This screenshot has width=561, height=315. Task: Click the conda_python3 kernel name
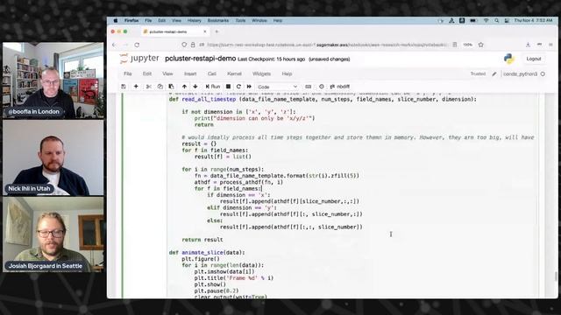pyautogui.click(x=520, y=73)
